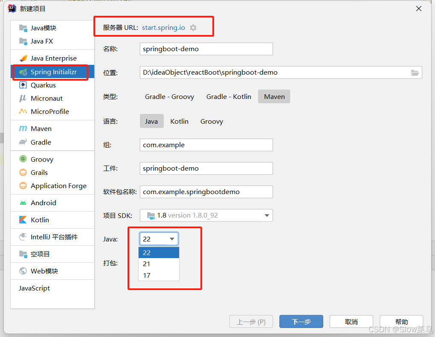Click the Java Enterprise icon
Screen dimensions: 435x337
(23, 58)
